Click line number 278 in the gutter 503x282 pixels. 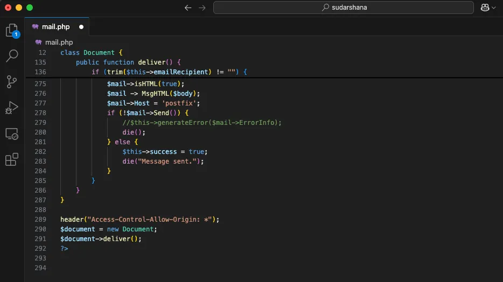tap(40, 113)
